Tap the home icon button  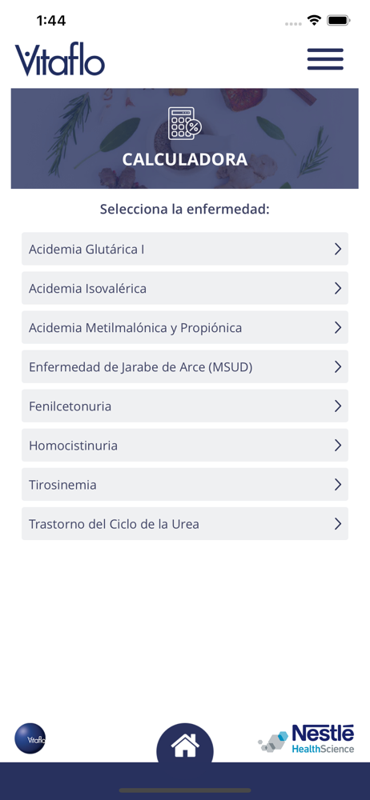[x=185, y=746]
